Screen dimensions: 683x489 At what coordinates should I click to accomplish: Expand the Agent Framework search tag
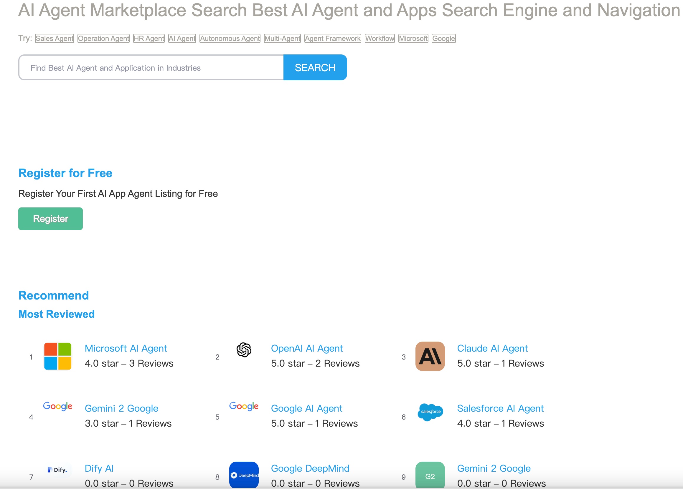pos(333,38)
